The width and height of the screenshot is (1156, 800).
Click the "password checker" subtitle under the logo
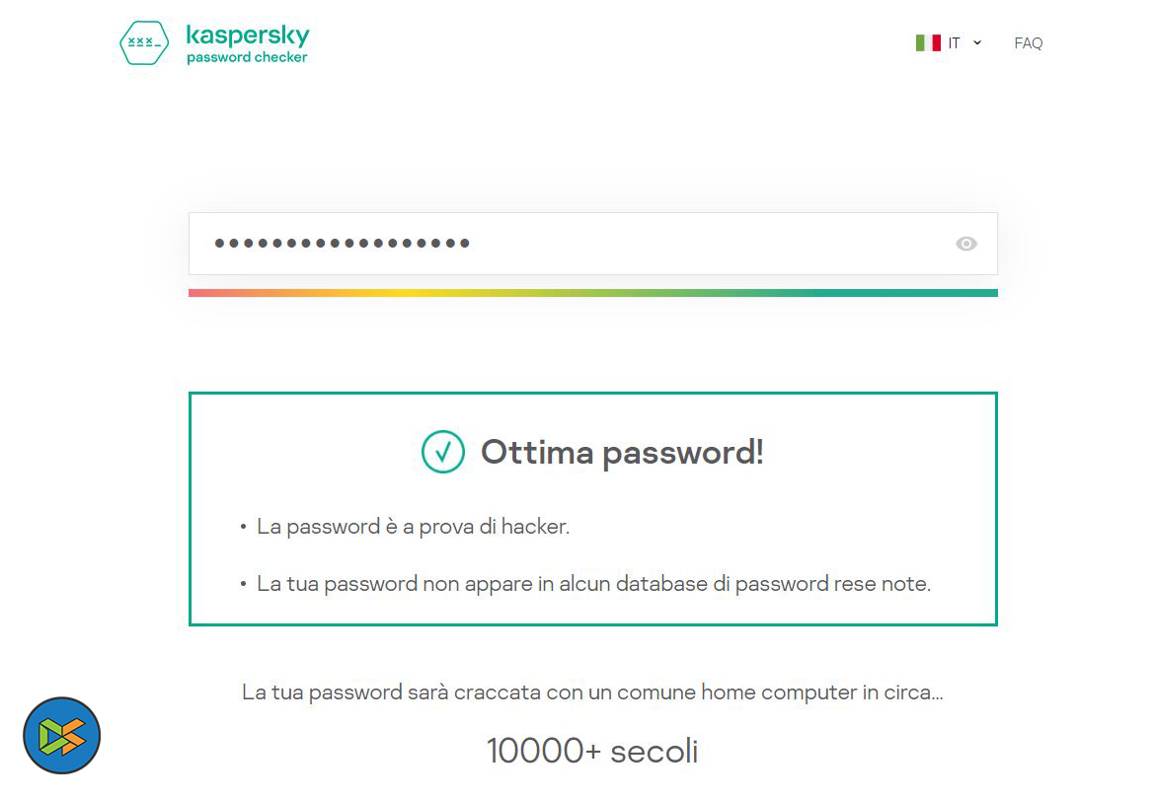coord(247,58)
